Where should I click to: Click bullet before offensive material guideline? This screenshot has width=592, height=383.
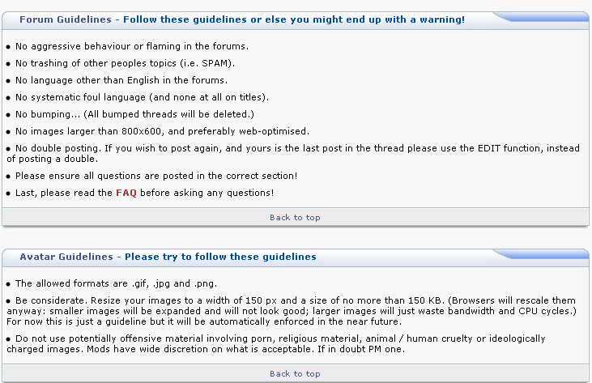coord(8,338)
